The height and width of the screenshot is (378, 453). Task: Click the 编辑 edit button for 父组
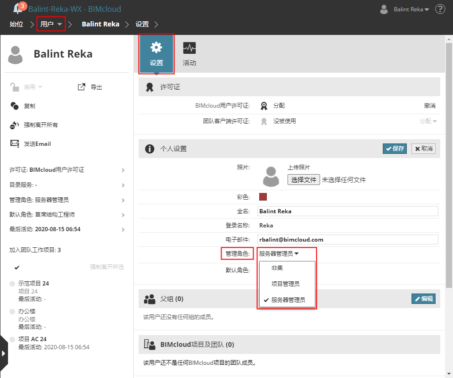pos(423,299)
